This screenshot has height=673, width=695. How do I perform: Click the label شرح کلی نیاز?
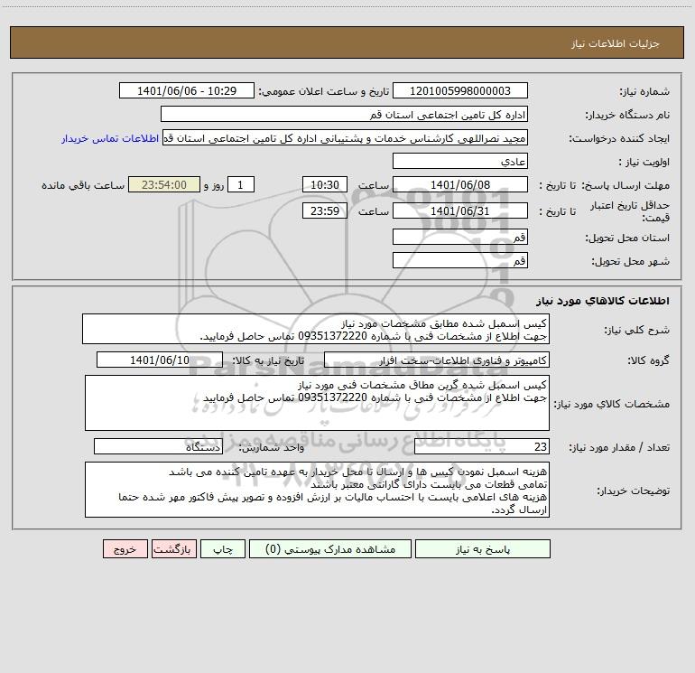tap(637, 330)
